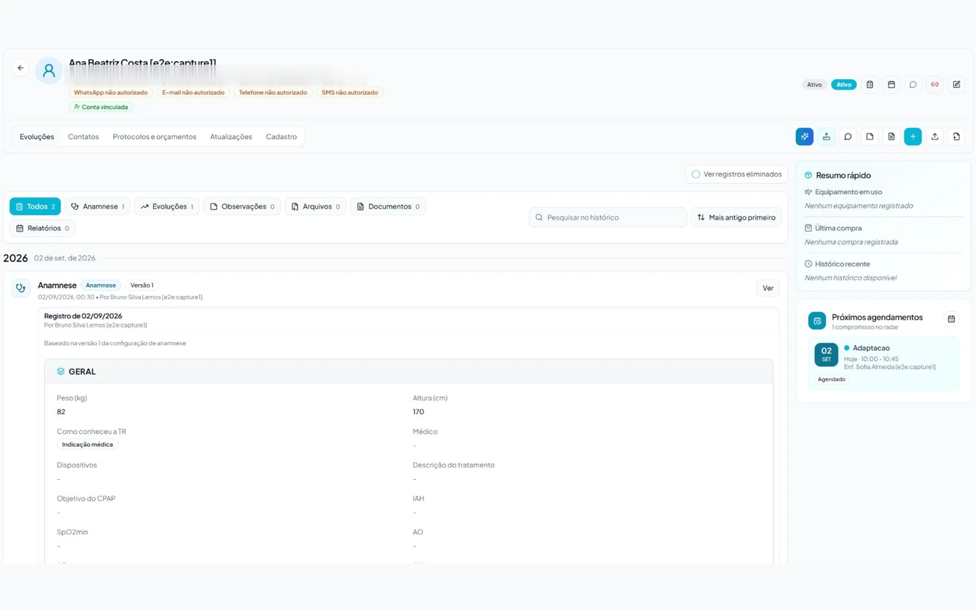Open the calendar icon beside the clipboard icon
This screenshot has width=976, height=610.
891,85
